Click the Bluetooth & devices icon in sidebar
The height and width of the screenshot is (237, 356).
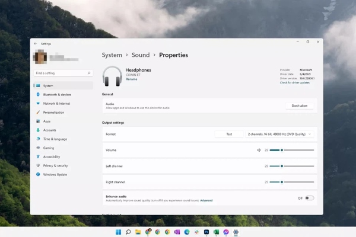(38, 94)
